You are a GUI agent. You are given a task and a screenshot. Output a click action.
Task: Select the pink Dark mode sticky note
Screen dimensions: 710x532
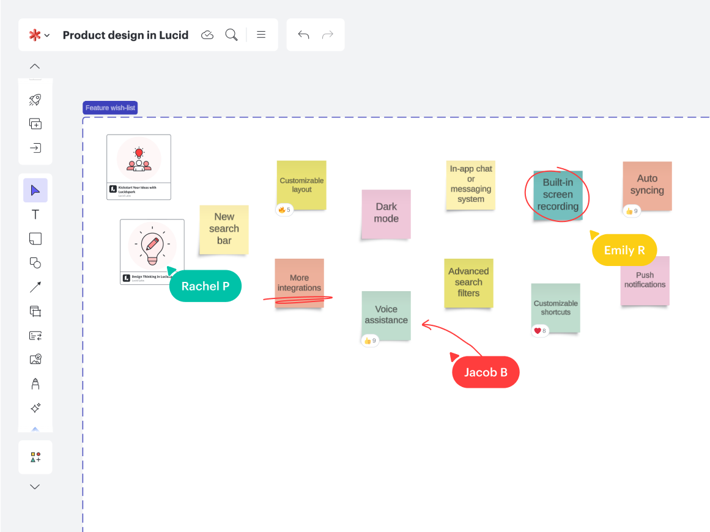pyautogui.click(x=386, y=213)
